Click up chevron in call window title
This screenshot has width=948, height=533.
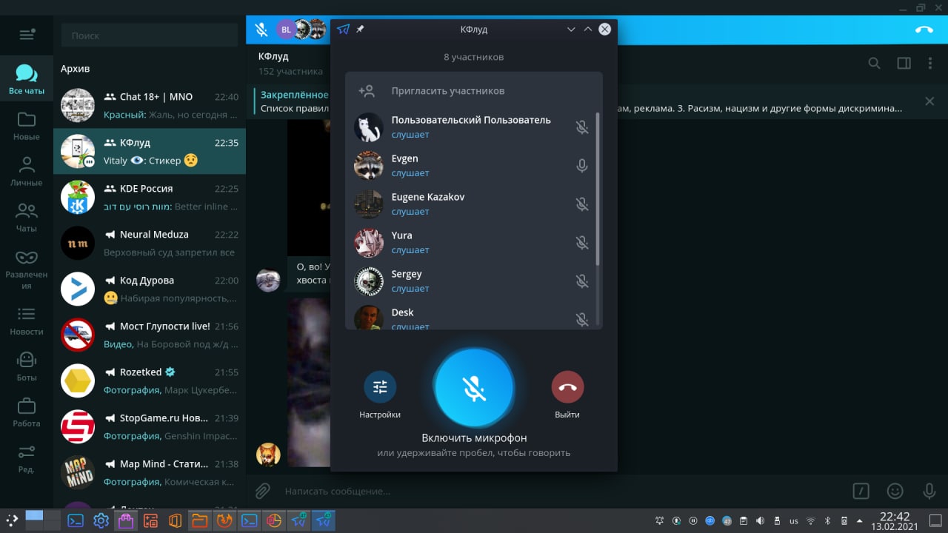point(588,30)
